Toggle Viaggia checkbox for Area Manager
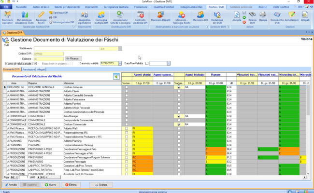This screenshot has width=314, height=193. [x=179, y=116]
